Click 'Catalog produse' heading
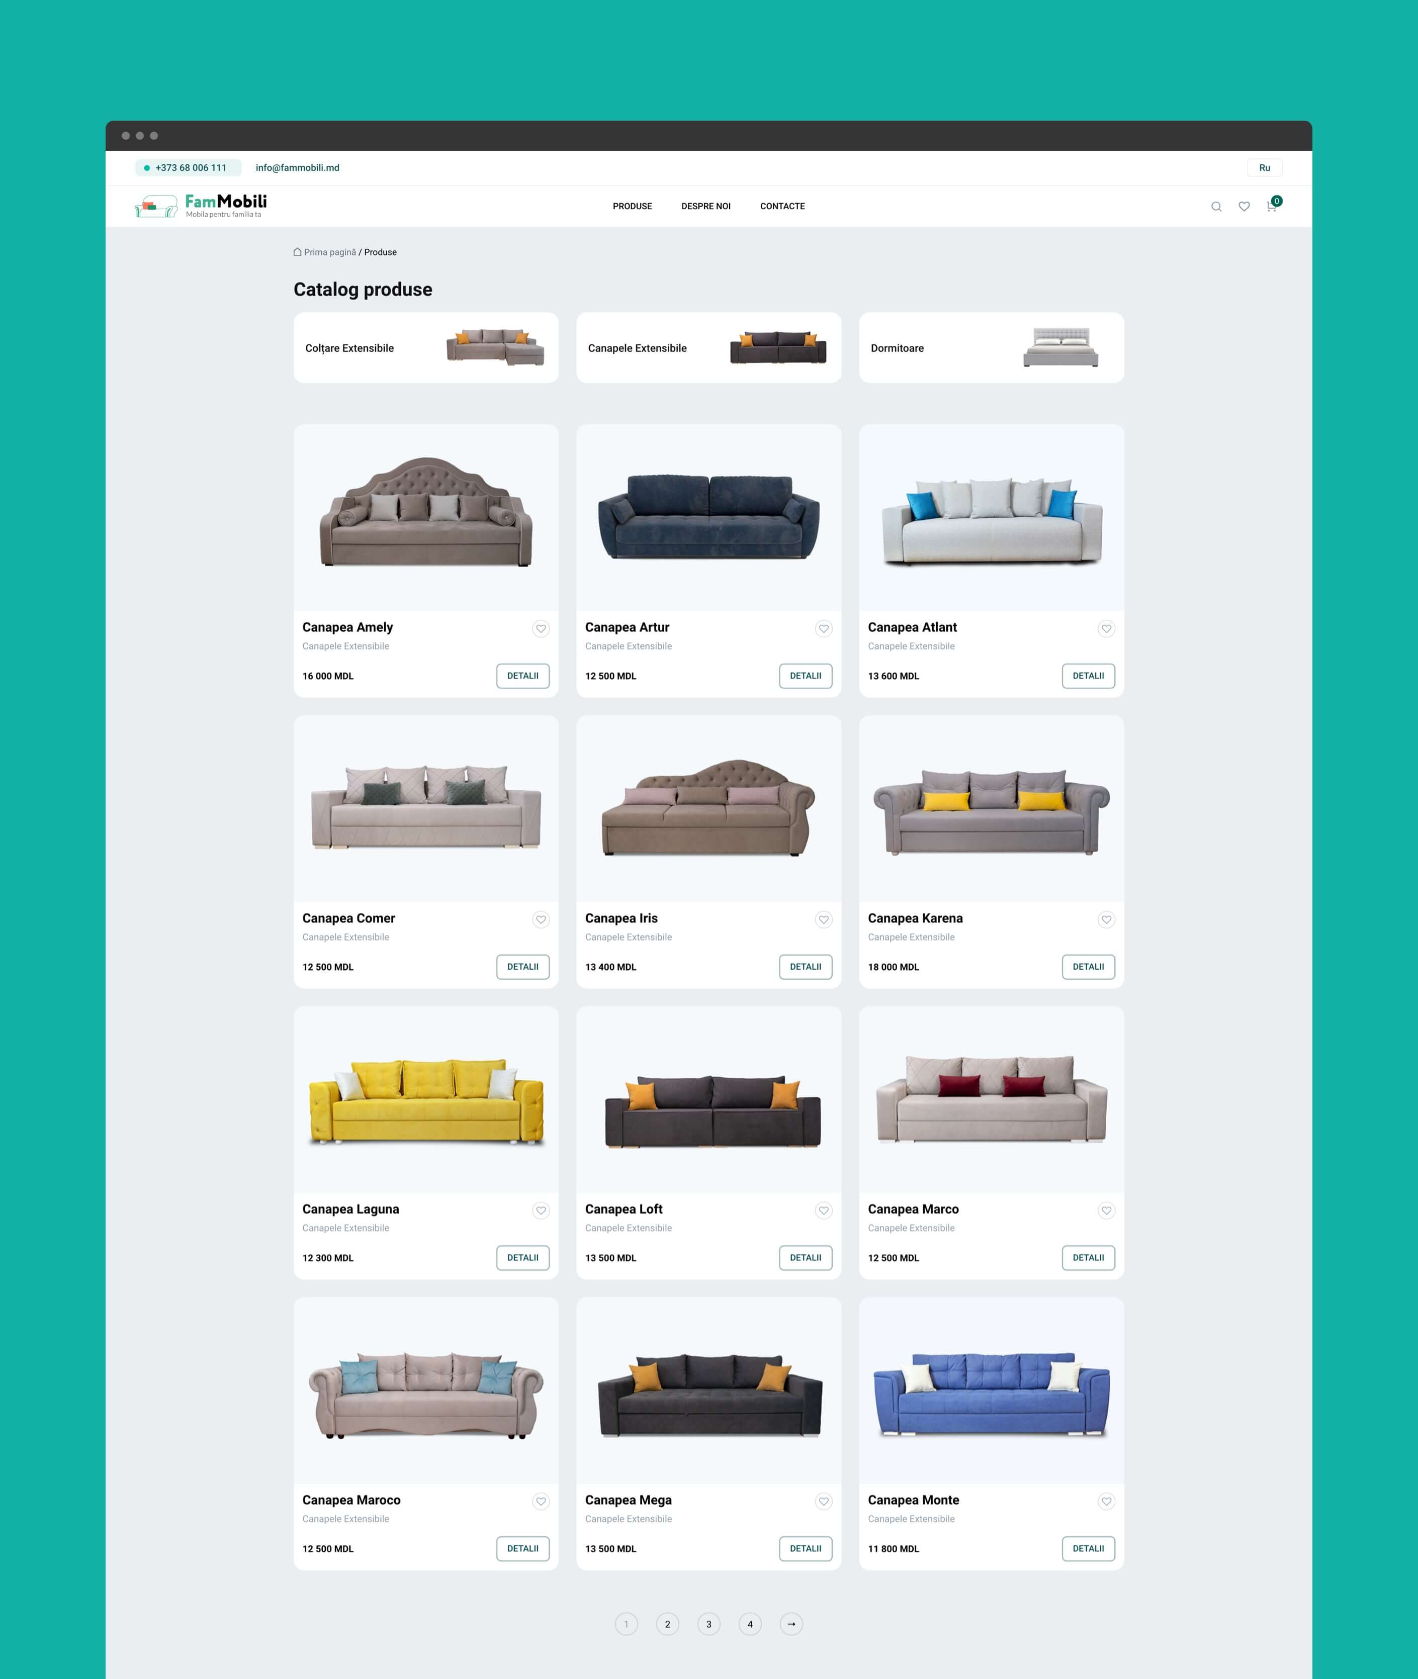The height and width of the screenshot is (1679, 1418). click(363, 290)
